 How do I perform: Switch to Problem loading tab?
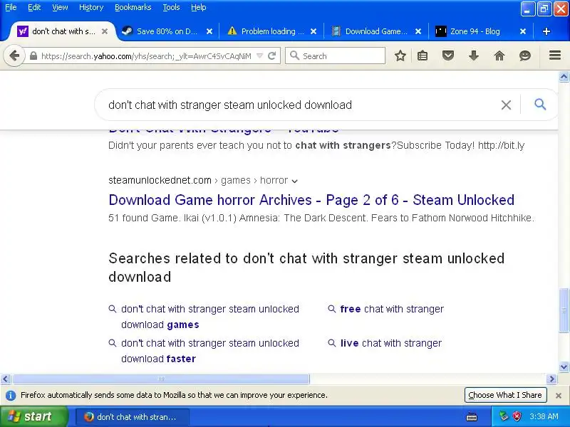click(271, 31)
